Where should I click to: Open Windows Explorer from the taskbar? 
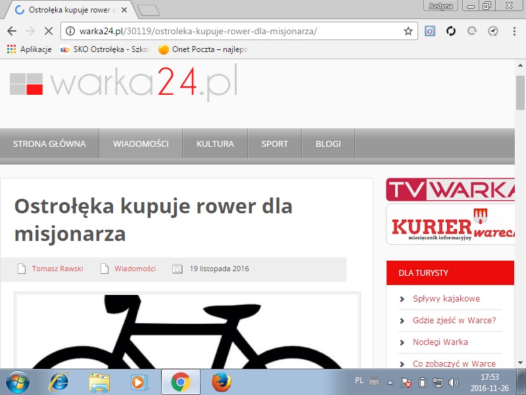pyautogui.click(x=99, y=382)
